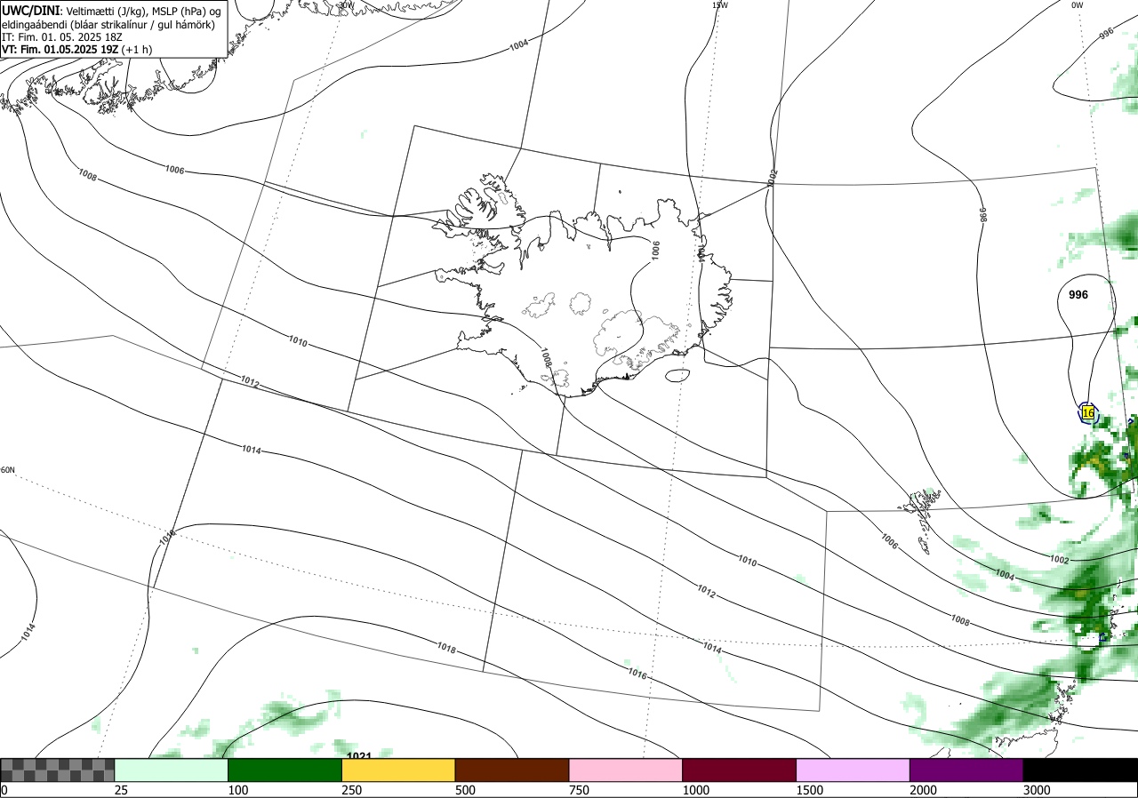Click the yellow lightning marker labeled 16
Image resolution: width=1138 pixels, height=798 pixels.
(x=1088, y=413)
